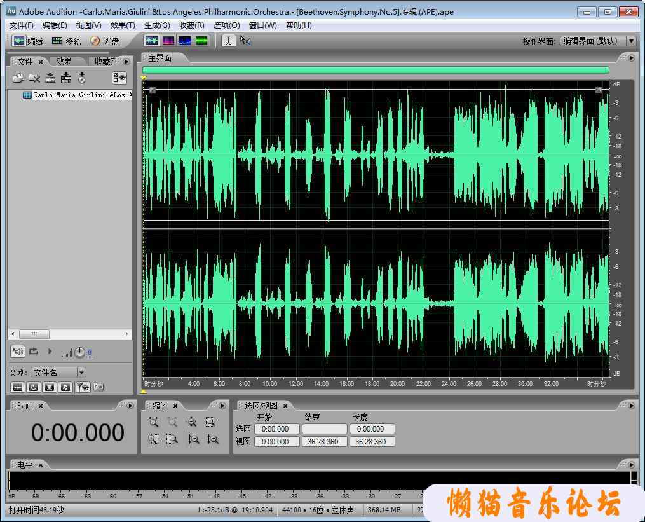Open the 文件 (File) menu
The height and width of the screenshot is (522, 645).
[x=22, y=25]
